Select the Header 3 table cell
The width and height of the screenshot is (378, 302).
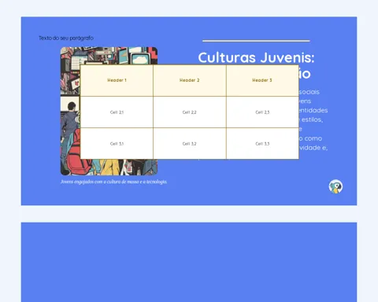262,80
